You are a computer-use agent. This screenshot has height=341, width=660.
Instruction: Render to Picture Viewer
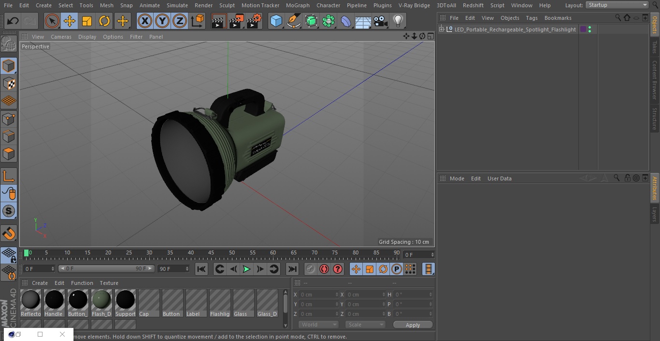[x=237, y=21]
